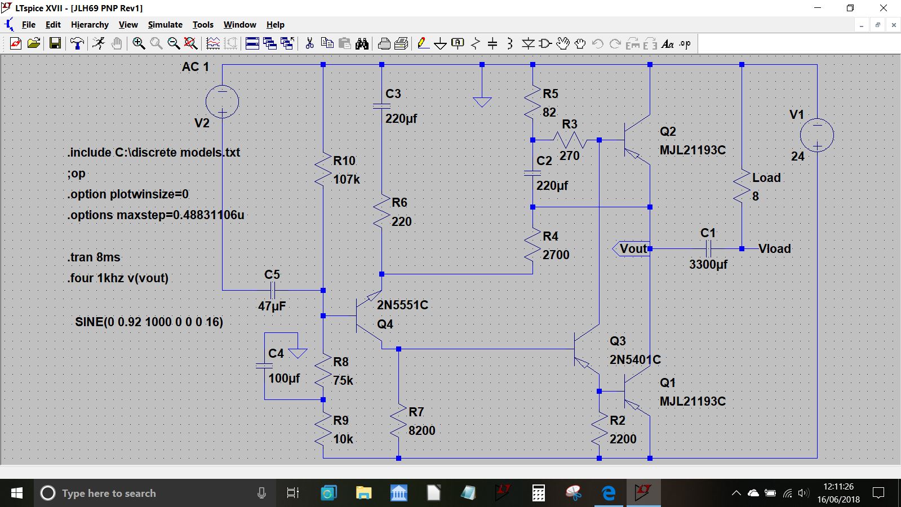Click the zoom to fit icon
The width and height of the screenshot is (901, 507).
pyautogui.click(x=191, y=43)
